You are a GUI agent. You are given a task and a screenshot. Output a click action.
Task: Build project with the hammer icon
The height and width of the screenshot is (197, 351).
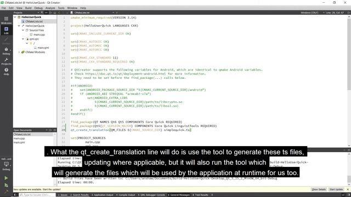click(x=6, y=192)
